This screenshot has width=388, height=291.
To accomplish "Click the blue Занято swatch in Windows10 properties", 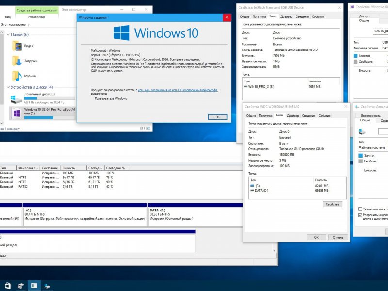I will (356, 56).
